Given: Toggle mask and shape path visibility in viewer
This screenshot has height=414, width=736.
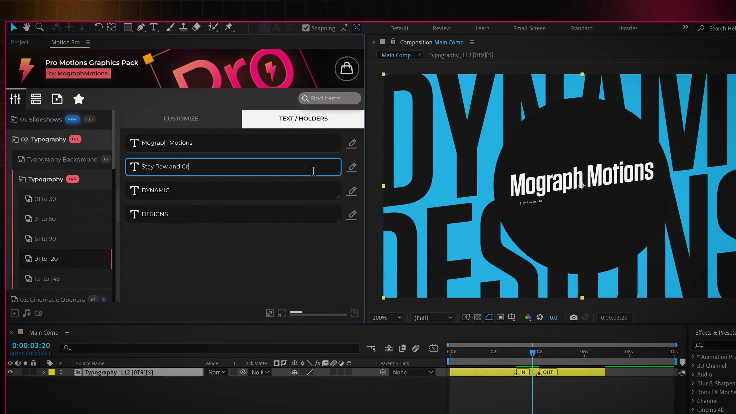Looking at the screenshot, I should click(x=489, y=317).
